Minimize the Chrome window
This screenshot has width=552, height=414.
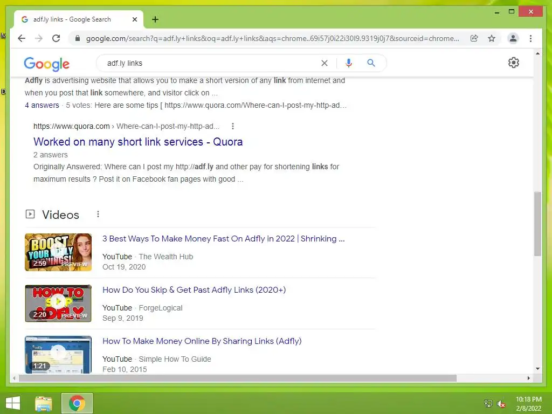tap(496, 12)
